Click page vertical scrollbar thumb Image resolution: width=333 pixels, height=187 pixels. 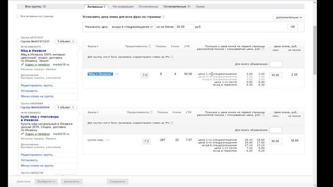[x=315, y=50]
